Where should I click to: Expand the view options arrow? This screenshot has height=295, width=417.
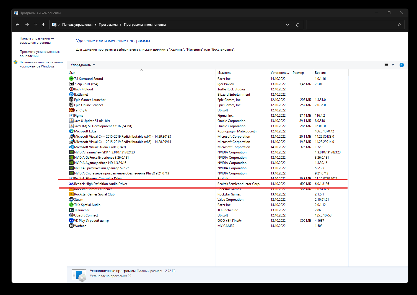[393, 65]
